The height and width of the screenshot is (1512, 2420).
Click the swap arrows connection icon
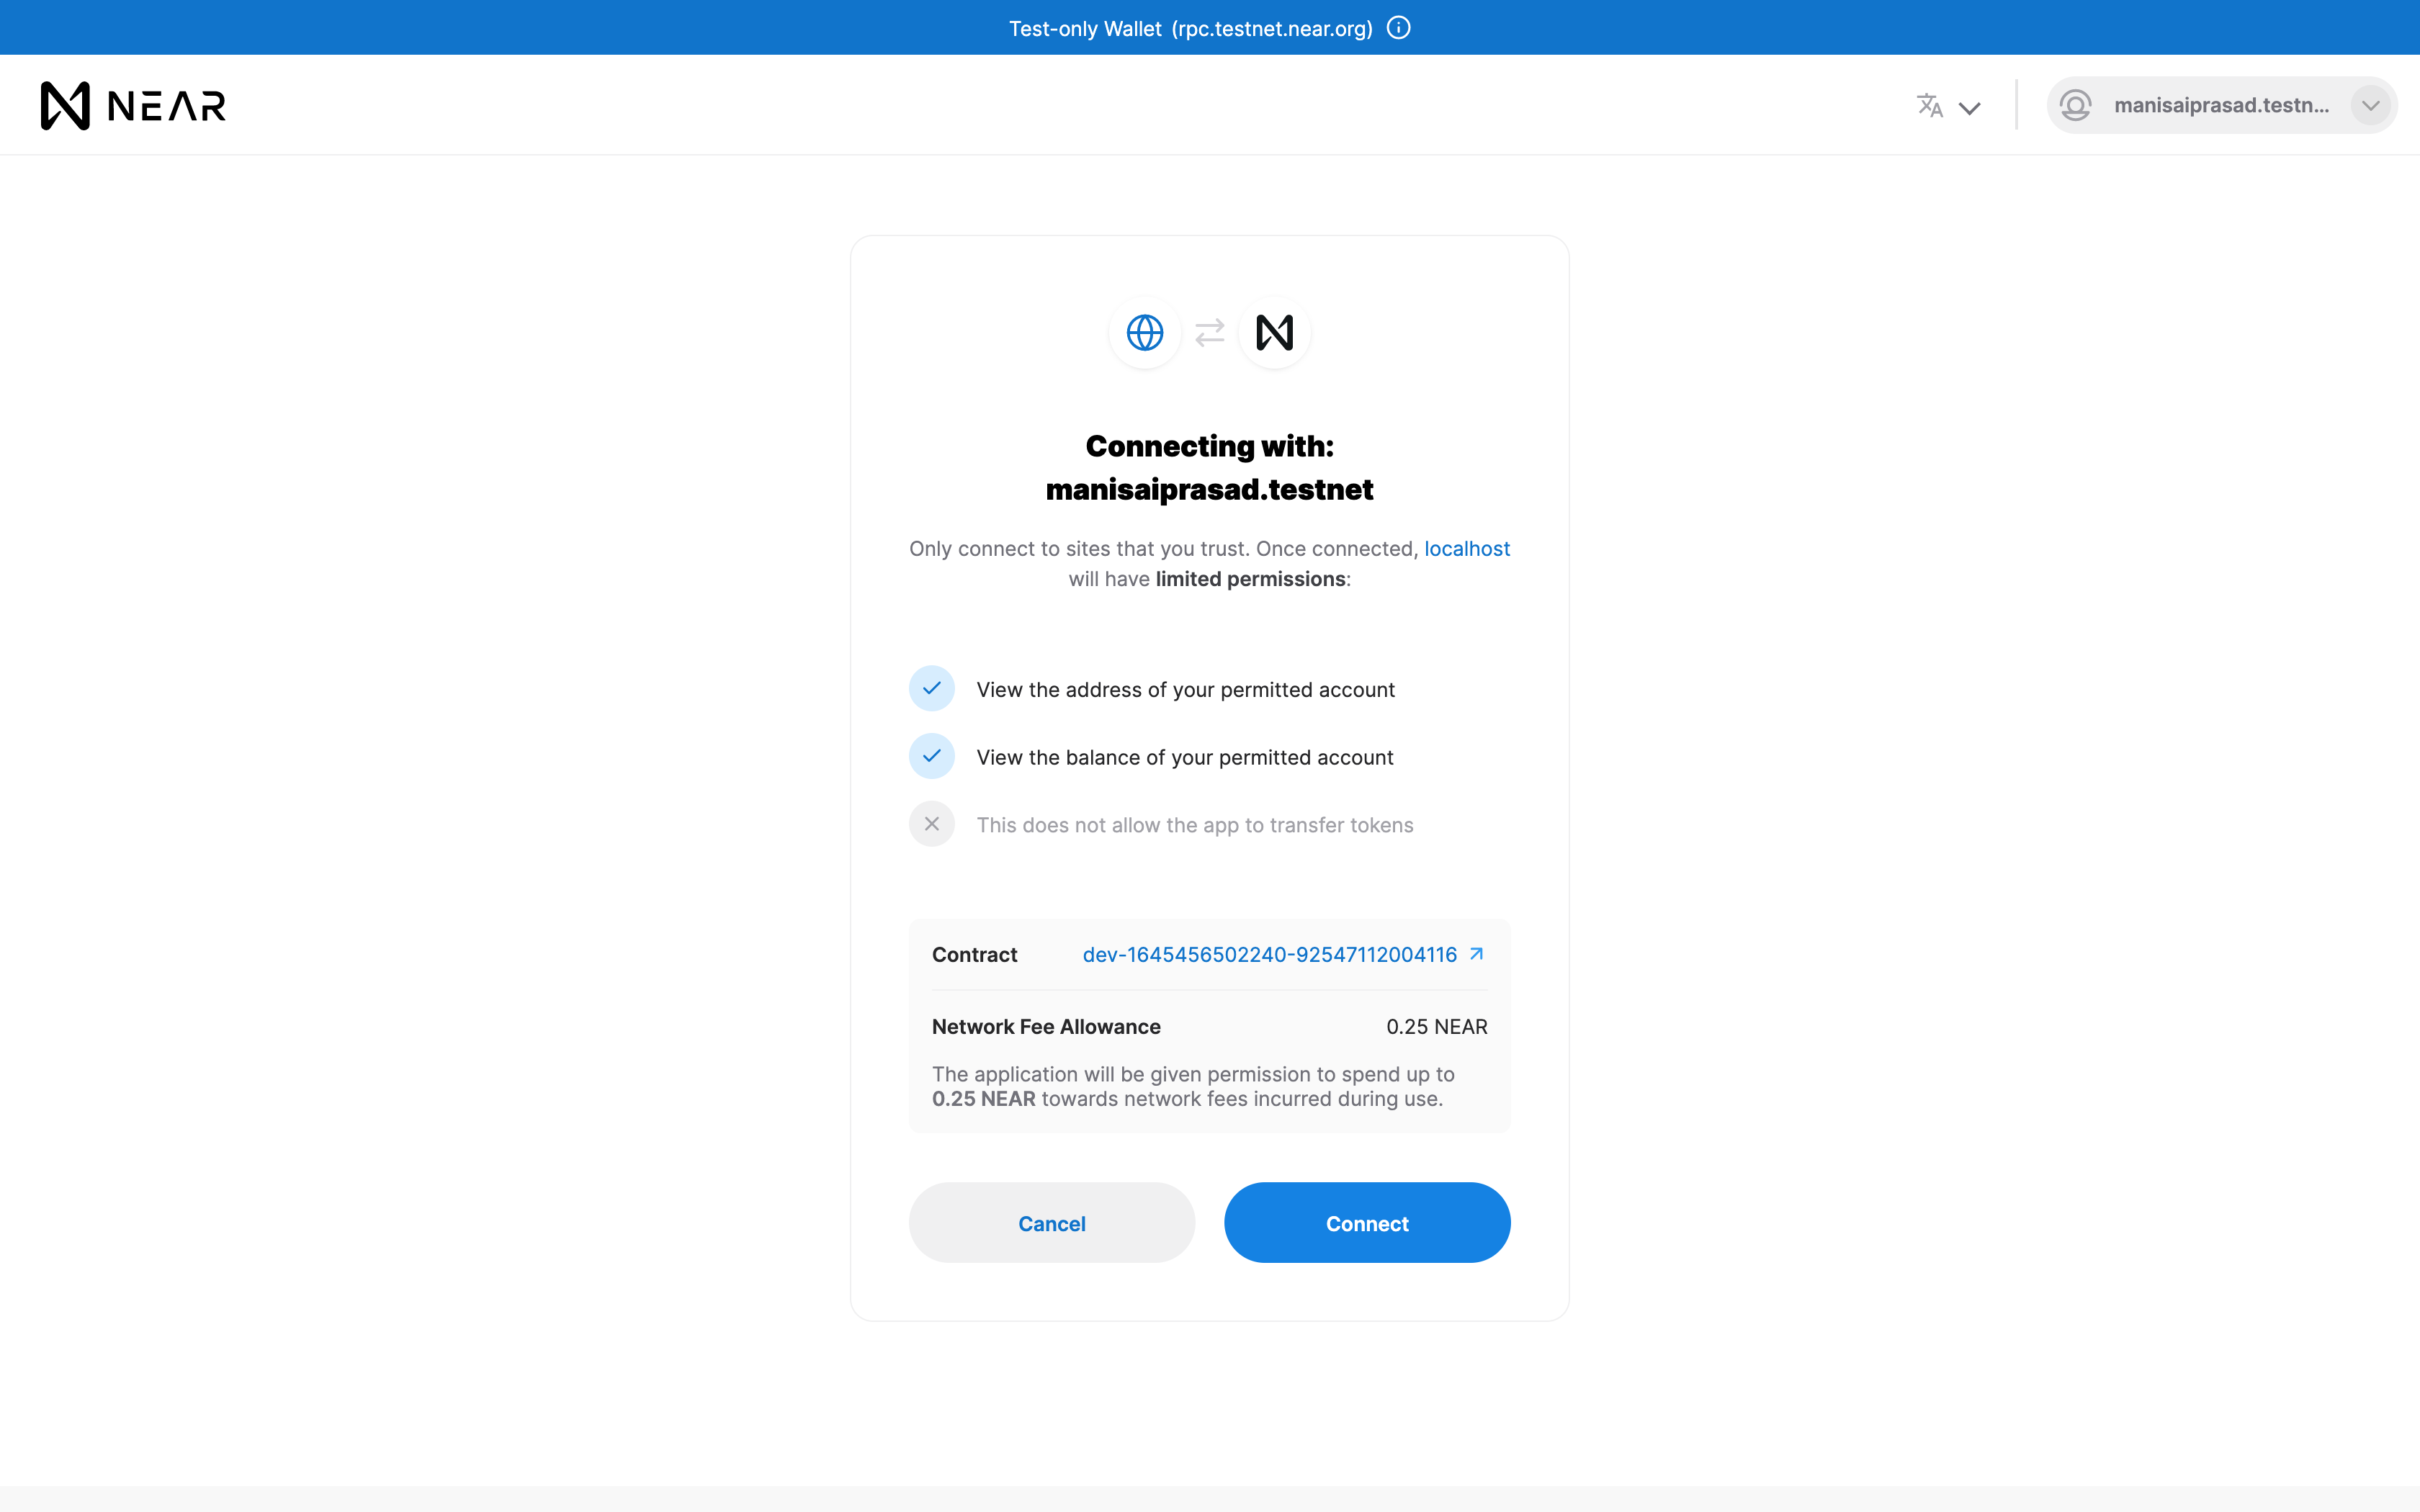tap(1210, 333)
